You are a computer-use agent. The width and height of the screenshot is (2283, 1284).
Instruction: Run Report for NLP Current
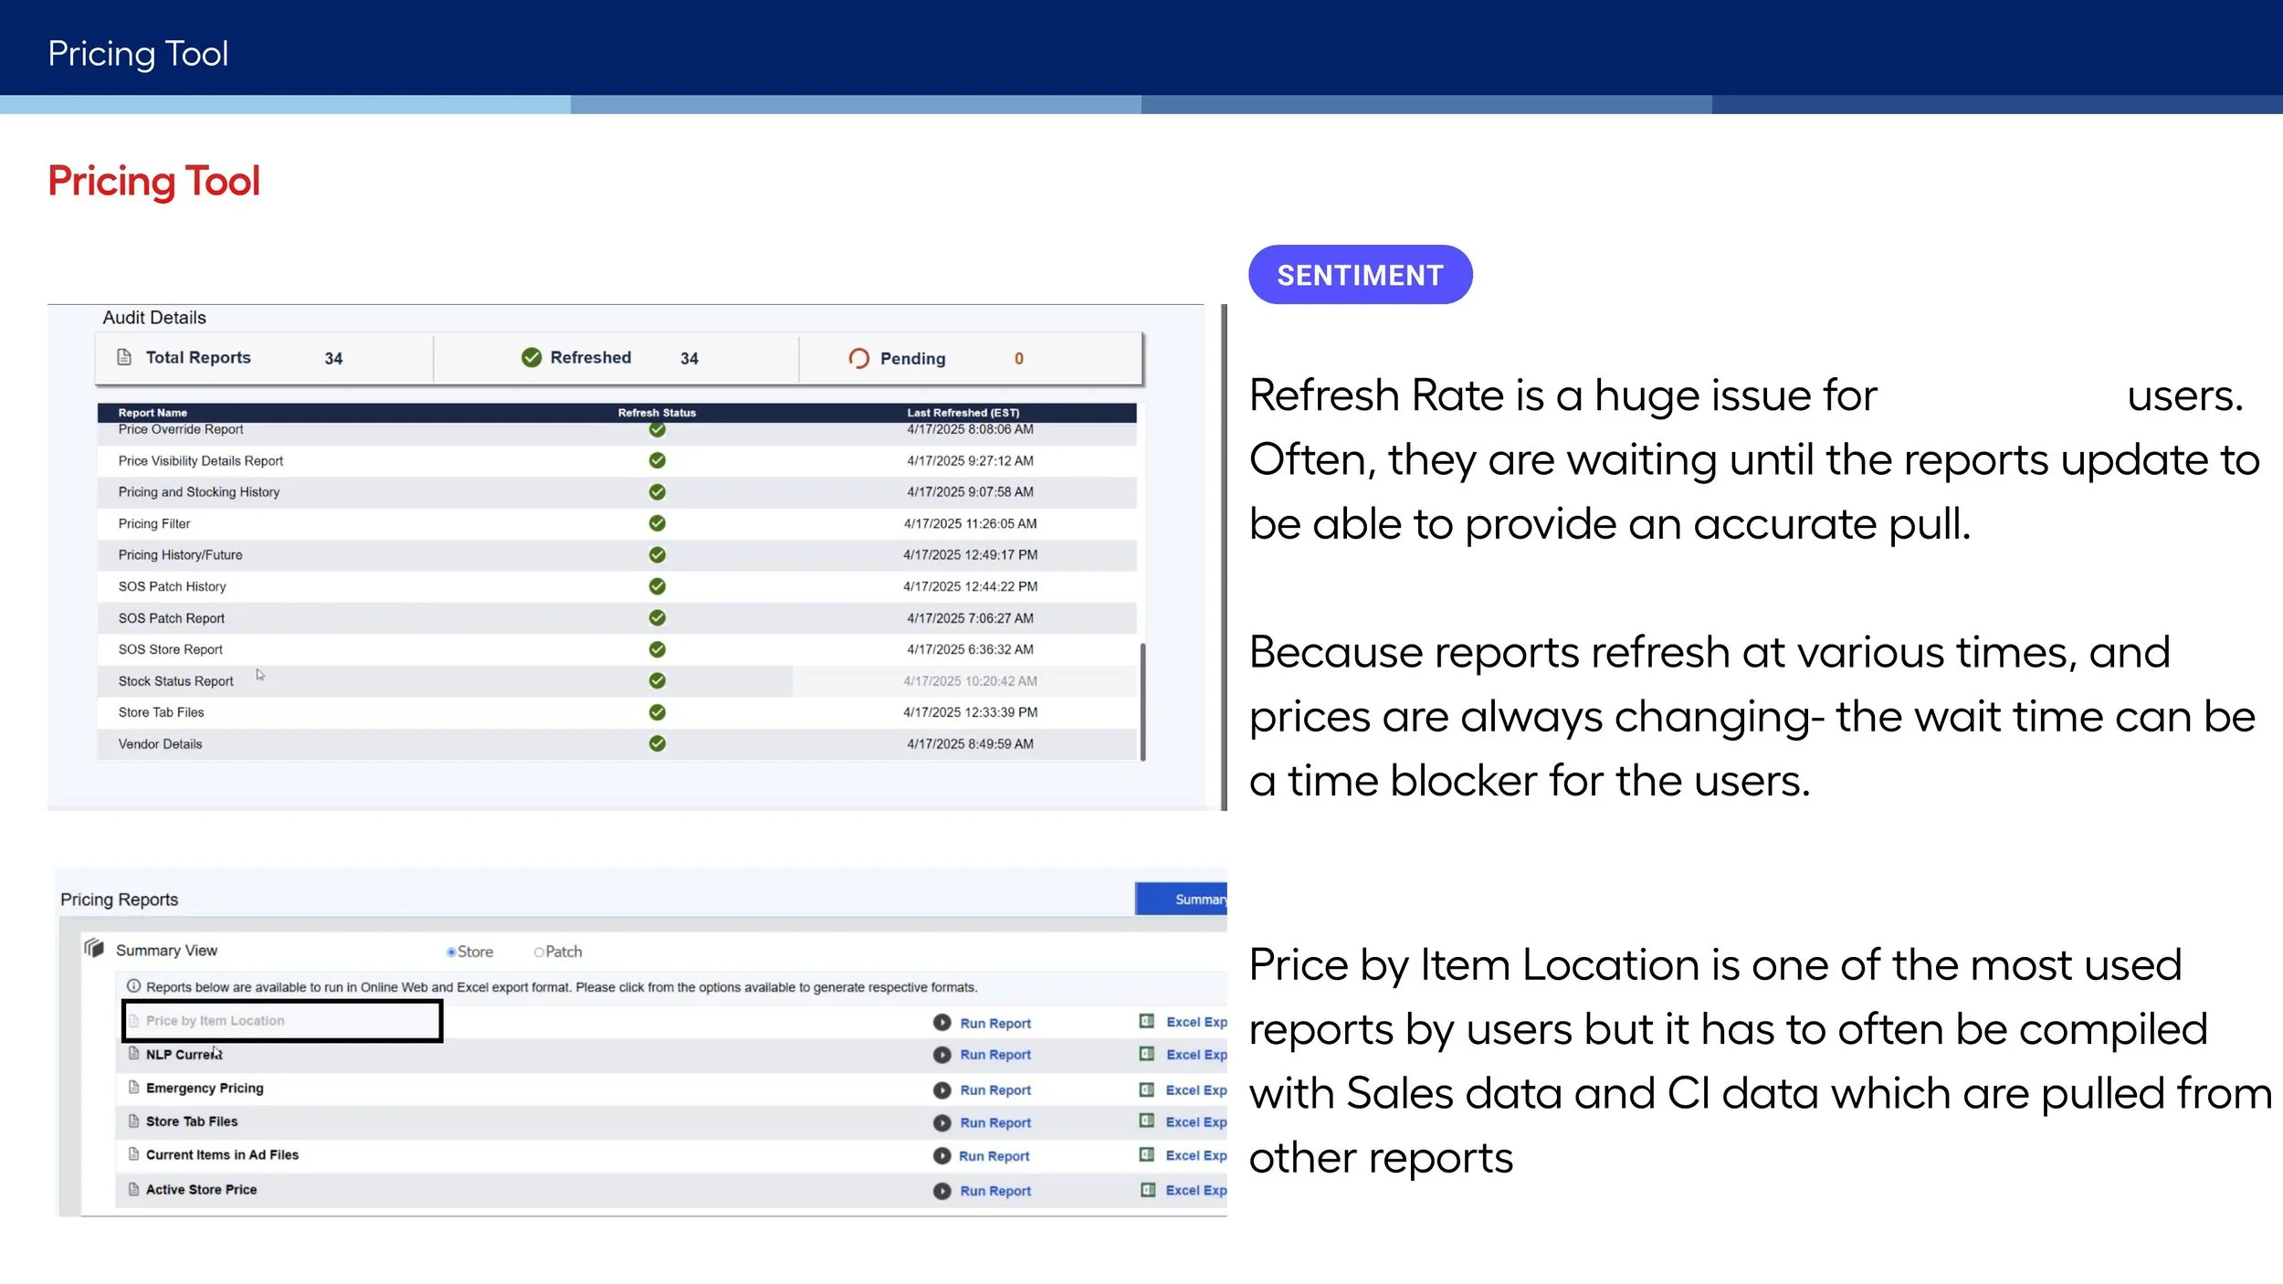tap(994, 1055)
